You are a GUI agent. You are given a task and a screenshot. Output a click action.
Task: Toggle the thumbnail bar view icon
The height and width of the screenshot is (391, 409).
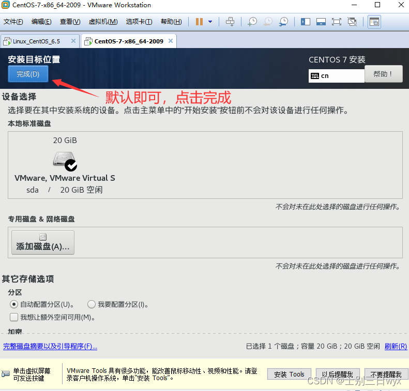pyautogui.click(x=321, y=22)
